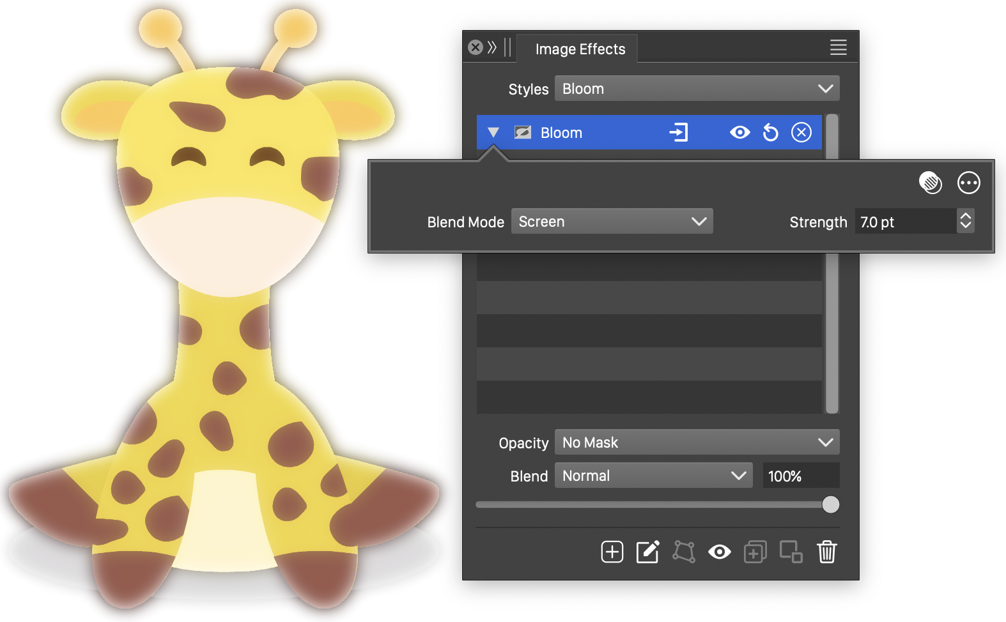Click the Strength stepper arrows
The height and width of the screenshot is (622, 1006).
click(965, 222)
